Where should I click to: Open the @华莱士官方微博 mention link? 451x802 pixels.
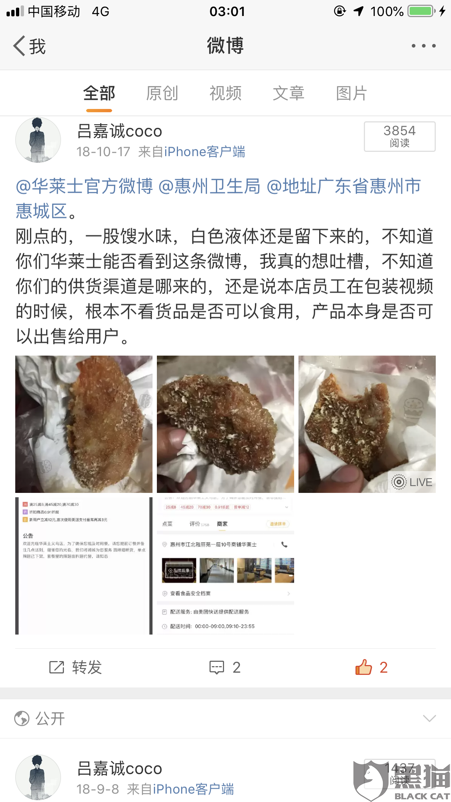84,186
